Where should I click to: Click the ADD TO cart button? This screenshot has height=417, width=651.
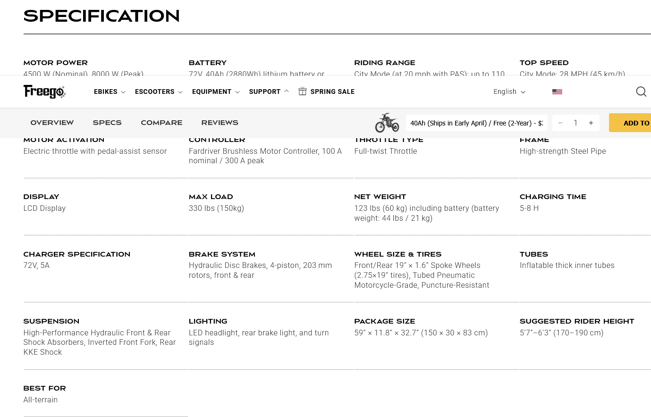630,123
